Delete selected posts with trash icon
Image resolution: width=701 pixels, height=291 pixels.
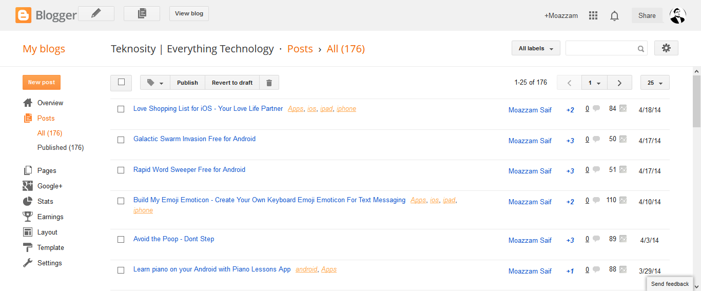point(269,83)
